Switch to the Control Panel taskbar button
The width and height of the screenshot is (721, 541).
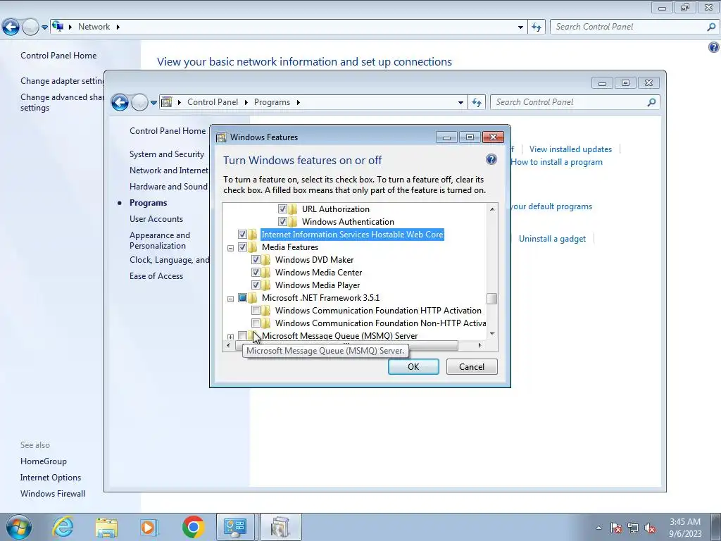235,527
